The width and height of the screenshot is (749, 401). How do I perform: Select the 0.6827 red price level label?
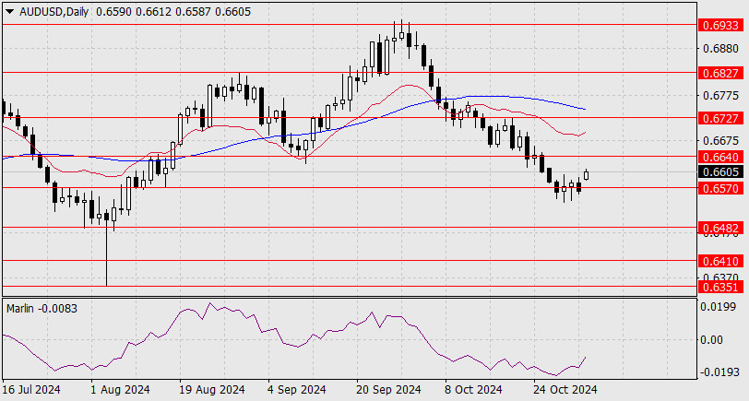pos(720,73)
